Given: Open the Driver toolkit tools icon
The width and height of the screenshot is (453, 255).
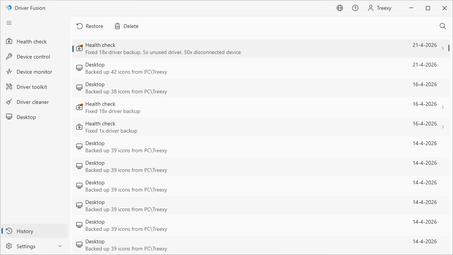Looking at the screenshot, I should click(x=9, y=87).
